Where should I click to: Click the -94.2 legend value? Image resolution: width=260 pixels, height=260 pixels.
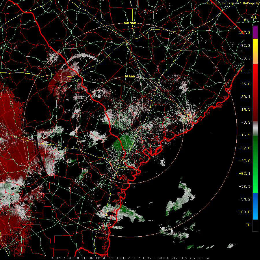(x=245, y=199)
